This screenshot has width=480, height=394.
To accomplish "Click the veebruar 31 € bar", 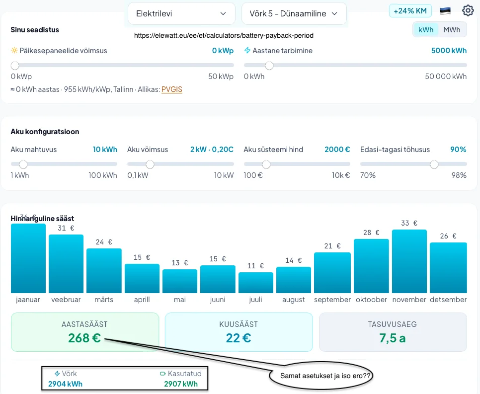I will pyautogui.click(x=66, y=264).
